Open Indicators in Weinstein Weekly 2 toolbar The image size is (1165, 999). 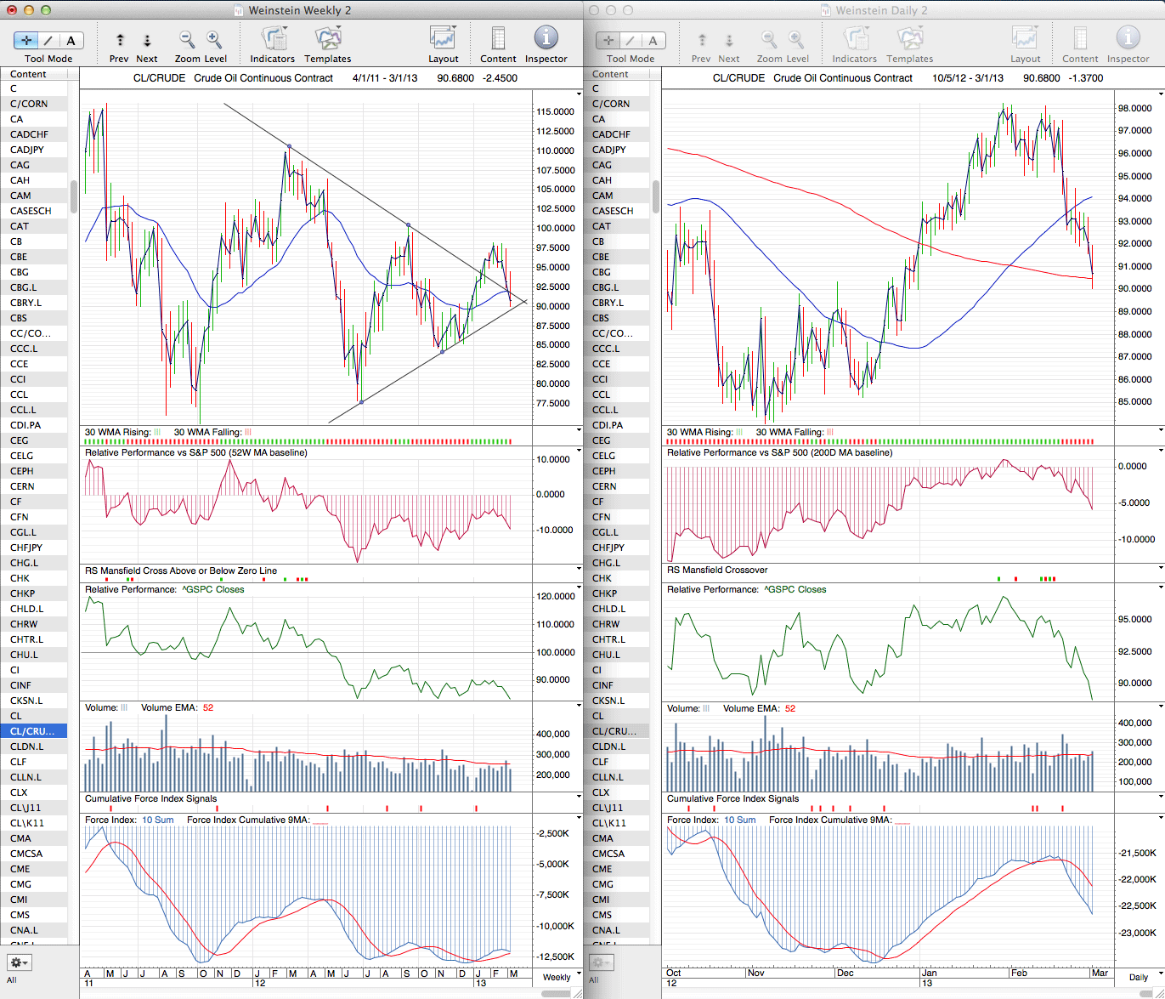tap(273, 39)
